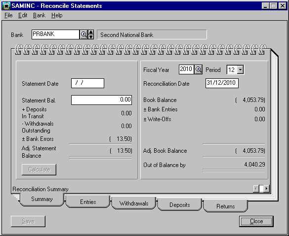This screenshot has width=289, height=236.
Task: Click the Calculate button
Action: (39, 169)
